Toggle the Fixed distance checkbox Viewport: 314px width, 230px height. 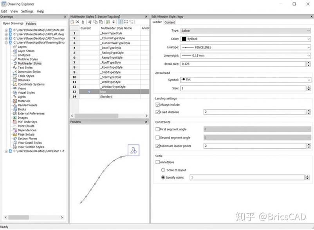tap(157, 112)
